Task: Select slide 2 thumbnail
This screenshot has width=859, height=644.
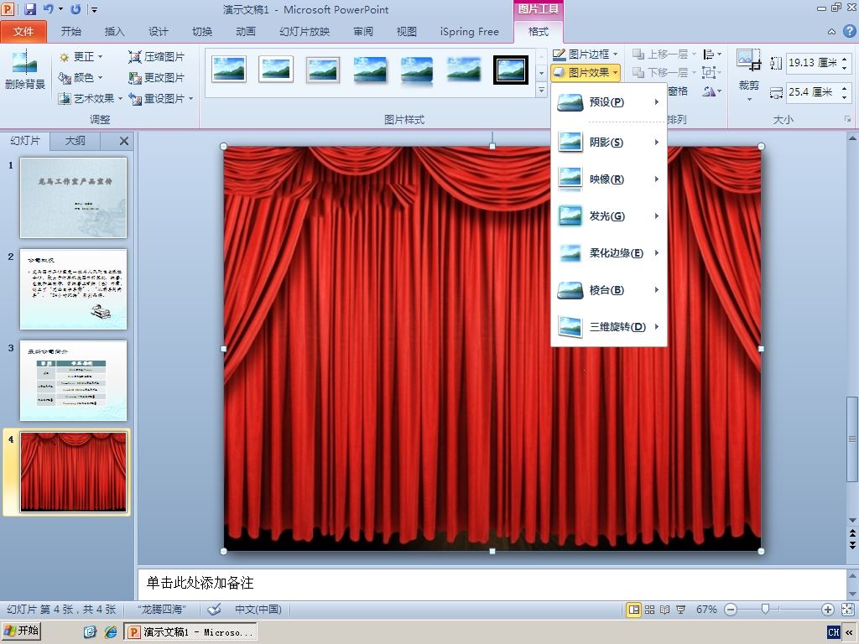Action: pyautogui.click(x=74, y=289)
